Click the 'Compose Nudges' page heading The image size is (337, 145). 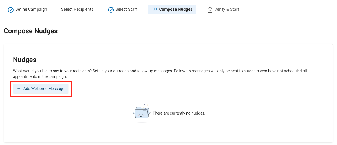tap(31, 31)
